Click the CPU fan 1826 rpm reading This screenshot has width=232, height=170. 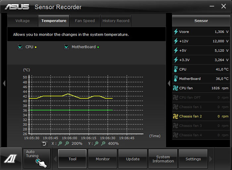[220, 88]
